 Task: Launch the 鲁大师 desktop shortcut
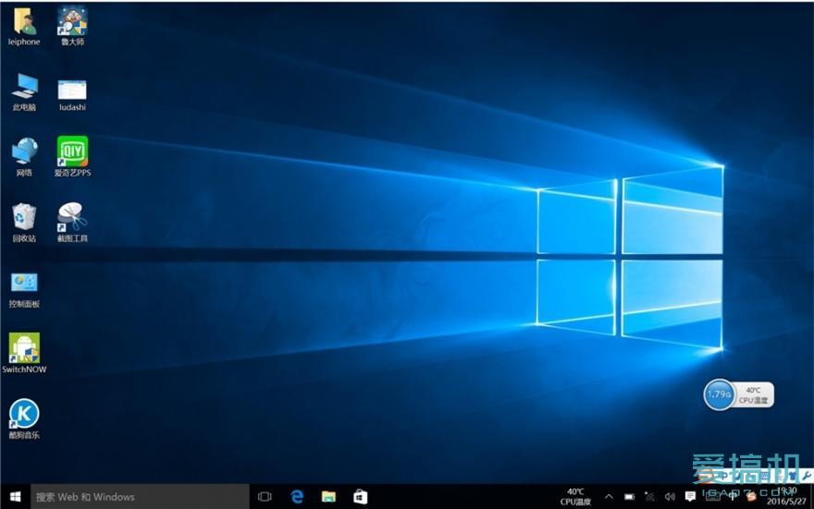click(x=72, y=27)
